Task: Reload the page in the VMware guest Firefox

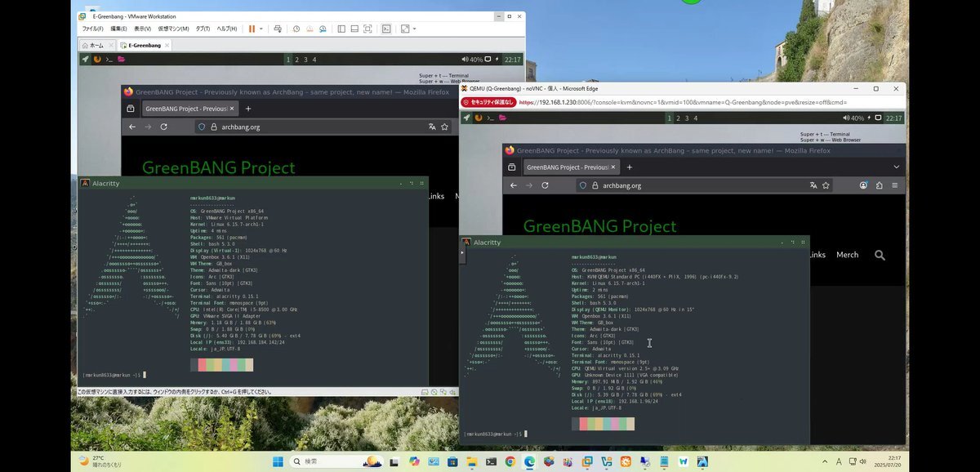Action: pyautogui.click(x=163, y=127)
